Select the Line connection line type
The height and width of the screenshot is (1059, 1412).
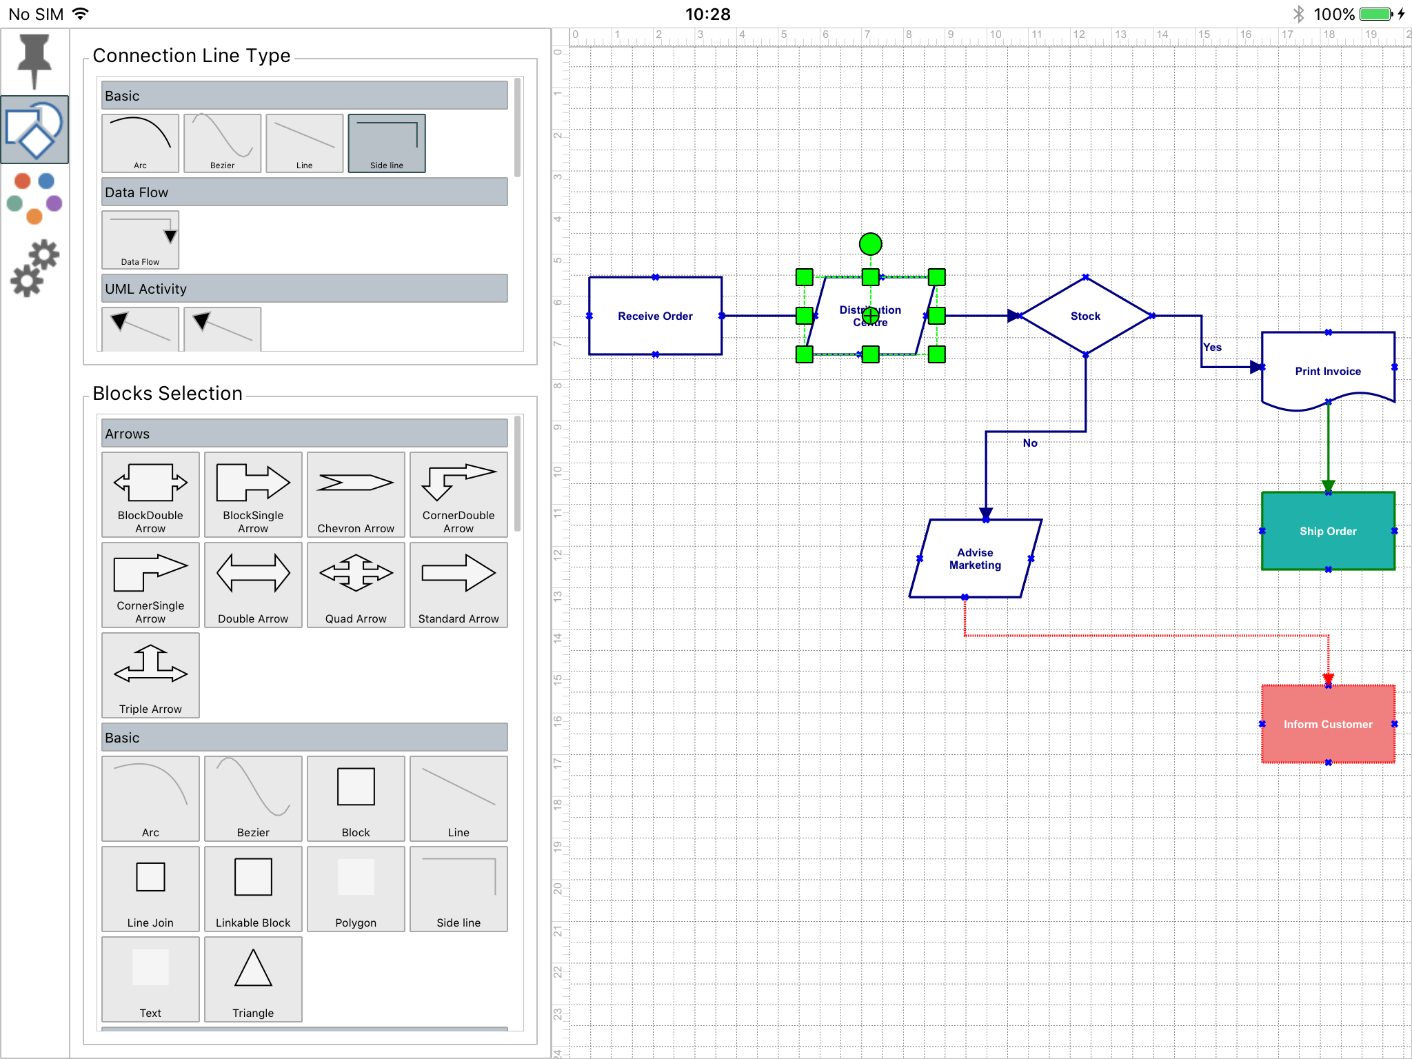point(307,143)
